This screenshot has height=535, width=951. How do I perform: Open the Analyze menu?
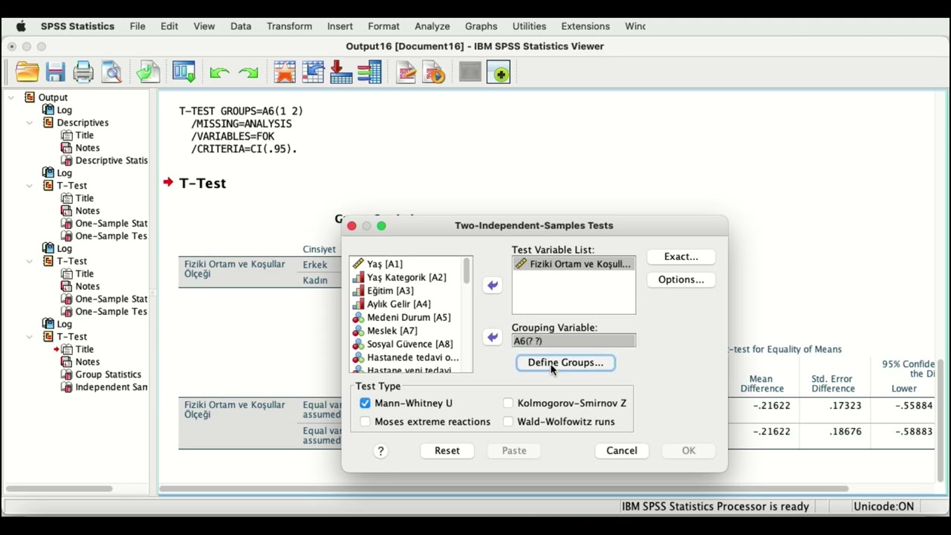tap(432, 26)
